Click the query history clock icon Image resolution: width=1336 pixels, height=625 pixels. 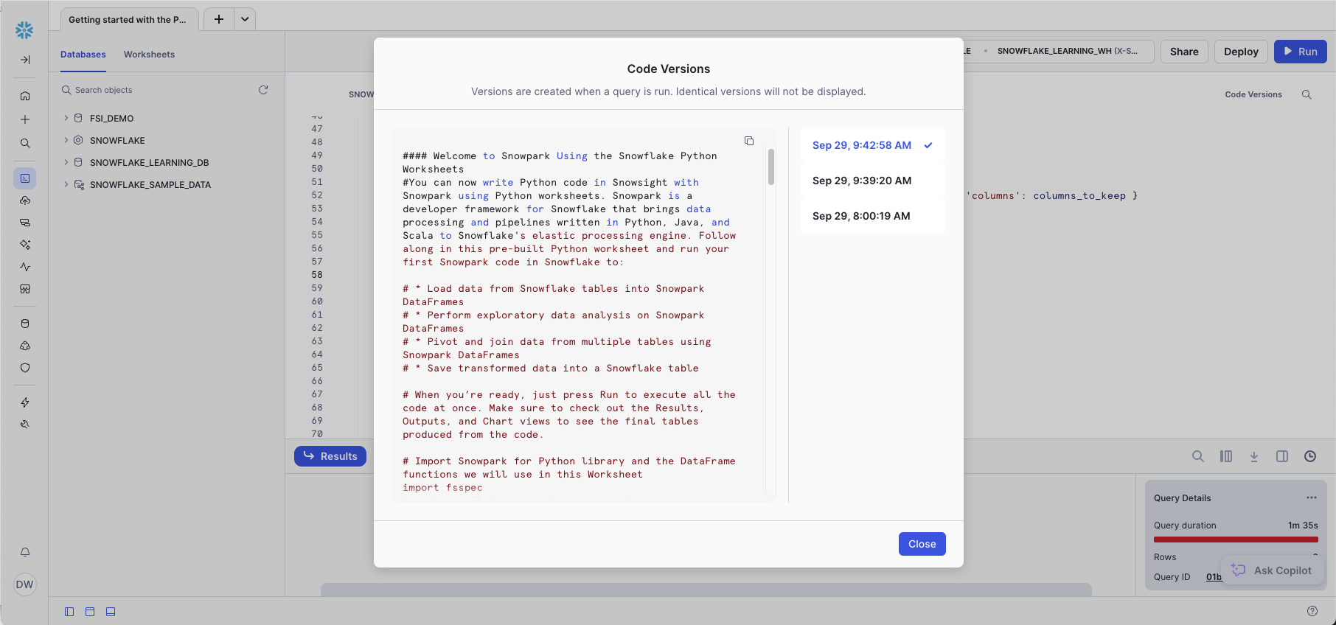(1309, 456)
